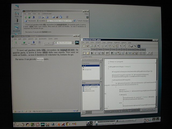Click the cespugli di rovi link in Netscape 6
Viewport: 172px width, 129px height.
click(67, 50)
